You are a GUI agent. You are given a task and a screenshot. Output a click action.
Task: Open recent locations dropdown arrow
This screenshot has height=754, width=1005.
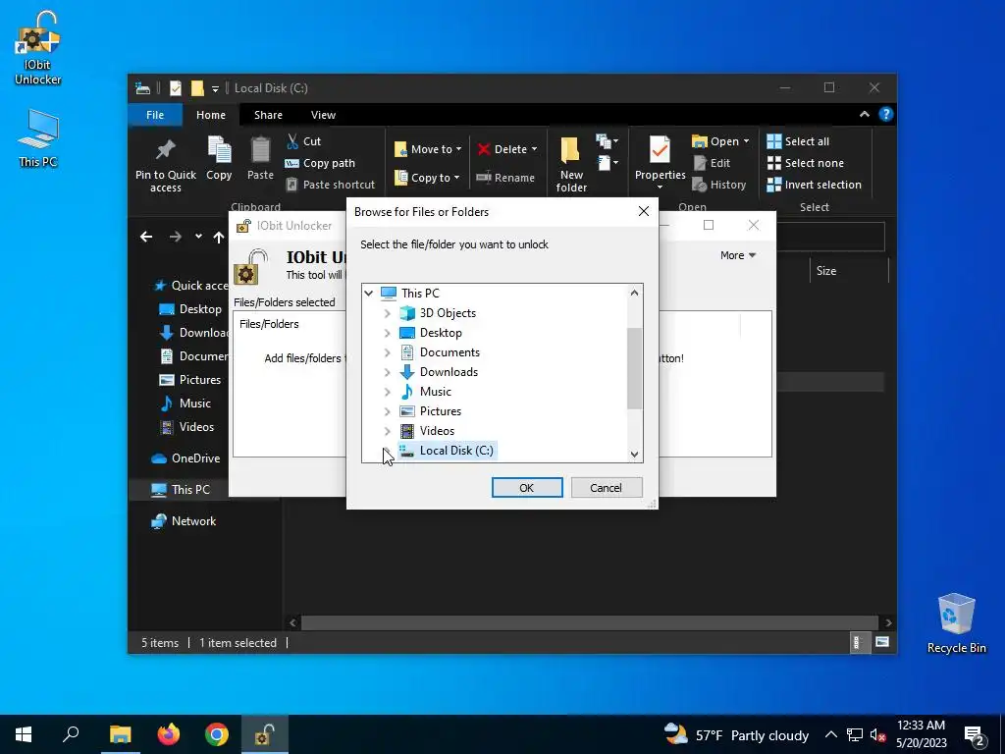click(x=198, y=237)
